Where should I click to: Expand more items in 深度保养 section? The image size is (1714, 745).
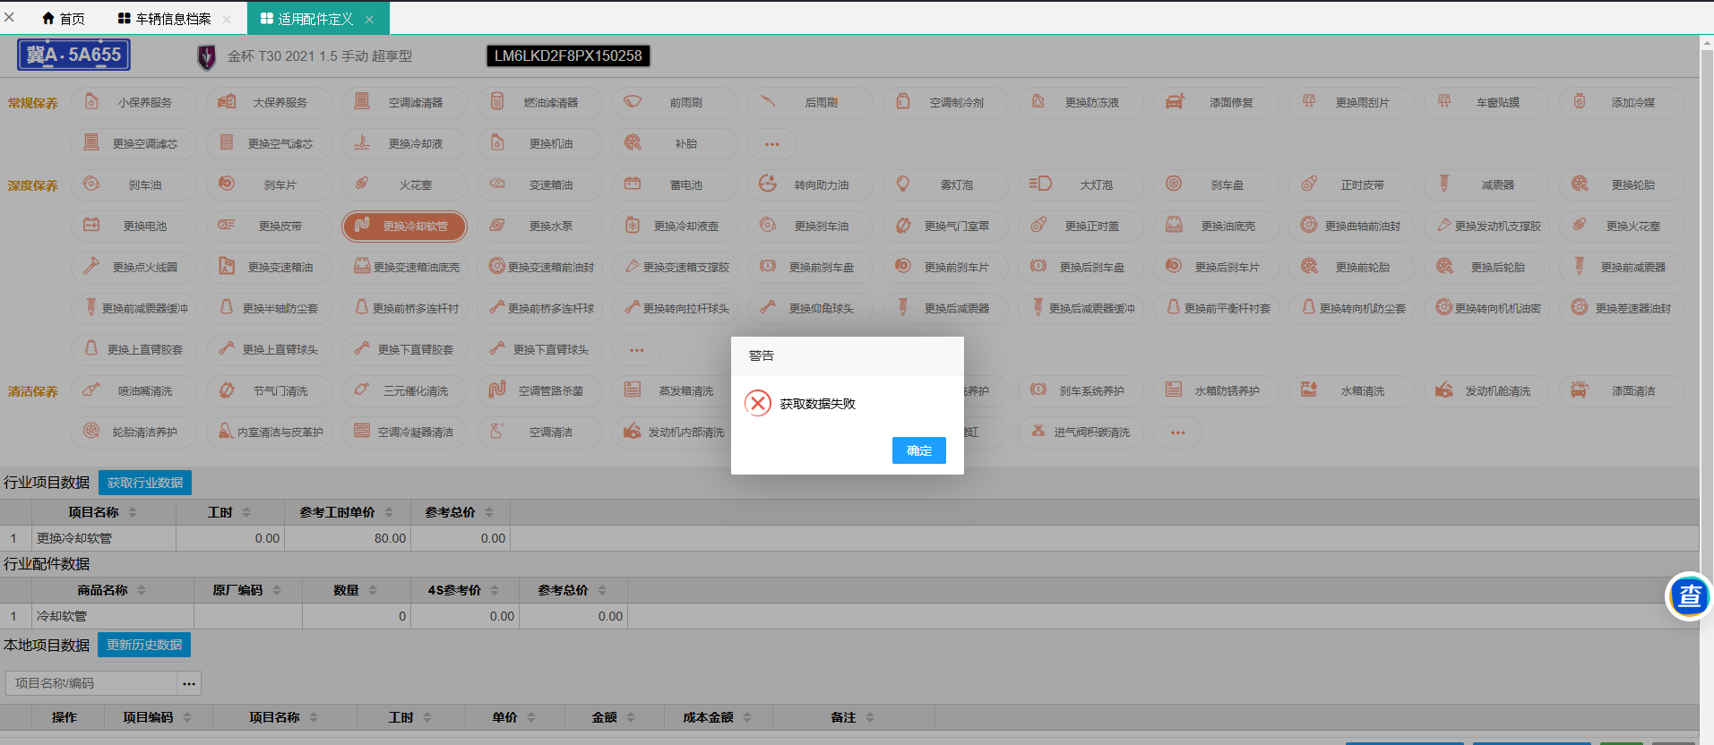pyautogui.click(x=636, y=350)
